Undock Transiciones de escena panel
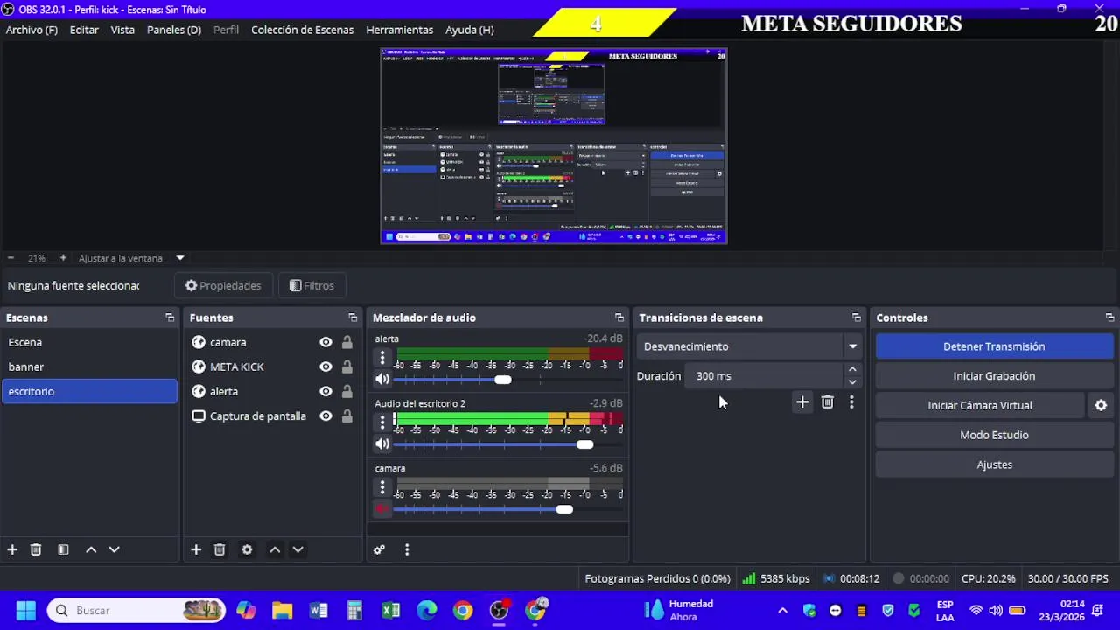Viewport: 1120px width, 630px height. 857,318
